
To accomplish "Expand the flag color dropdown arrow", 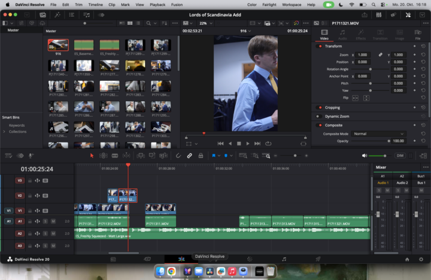I will [x=219, y=156].
